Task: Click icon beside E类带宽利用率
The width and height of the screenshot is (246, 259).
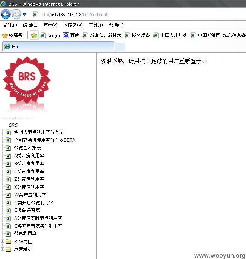Action: (x=8, y=171)
